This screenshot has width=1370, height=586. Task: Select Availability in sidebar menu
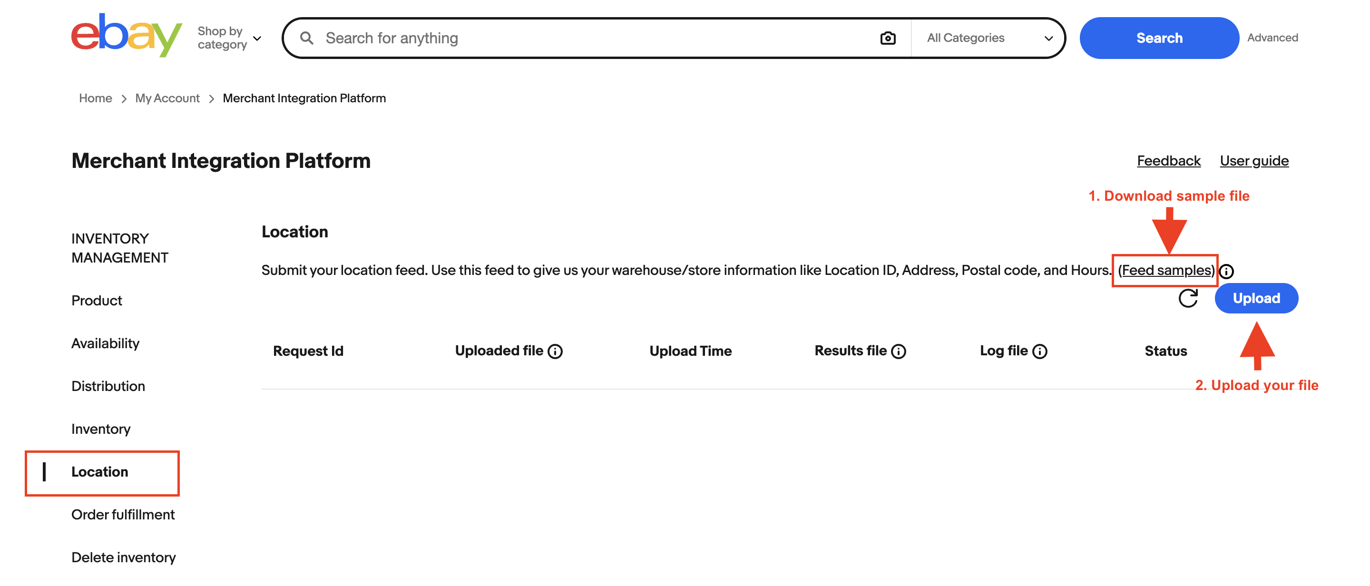pos(105,343)
